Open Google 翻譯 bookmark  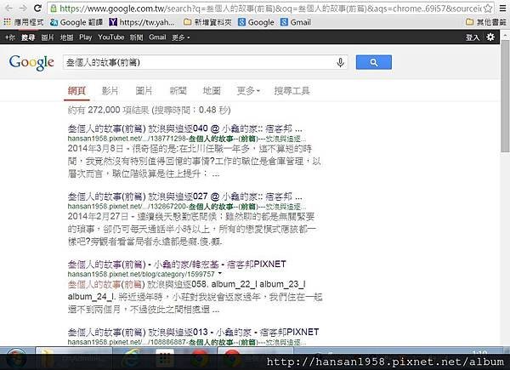coord(76,22)
